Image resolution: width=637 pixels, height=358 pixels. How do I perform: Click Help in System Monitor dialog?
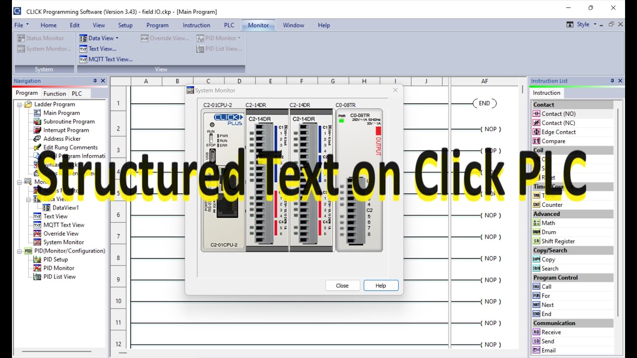click(381, 285)
